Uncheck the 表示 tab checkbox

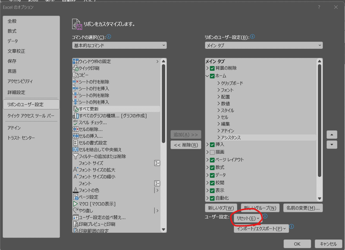(212, 190)
